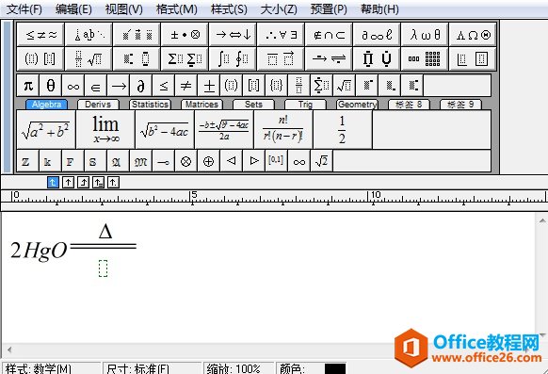Click the zoom 100% status bar field
Viewport: 548px width, 374px height.
tap(238, 368)
